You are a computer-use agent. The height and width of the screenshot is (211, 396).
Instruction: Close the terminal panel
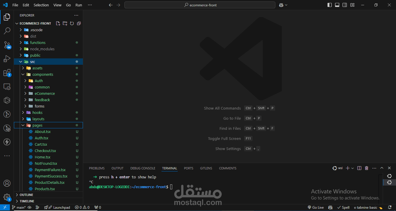[389, 168]
